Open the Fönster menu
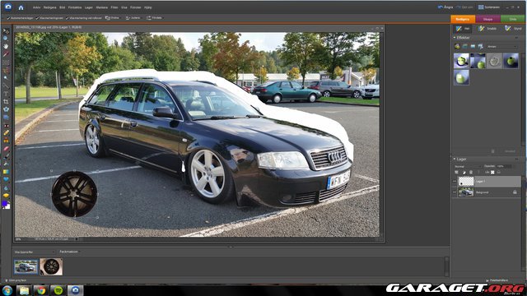The image size is (527, 296). tap(135, 7)
